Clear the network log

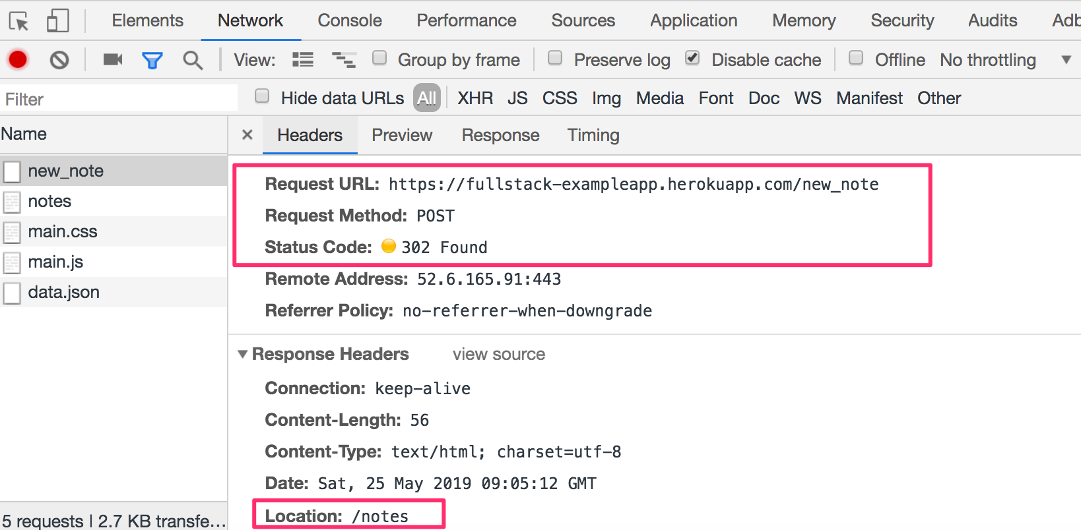pyautogui.click(x=59, y=60)
